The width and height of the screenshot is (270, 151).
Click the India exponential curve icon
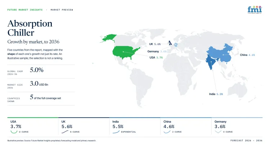coord(116,132)
